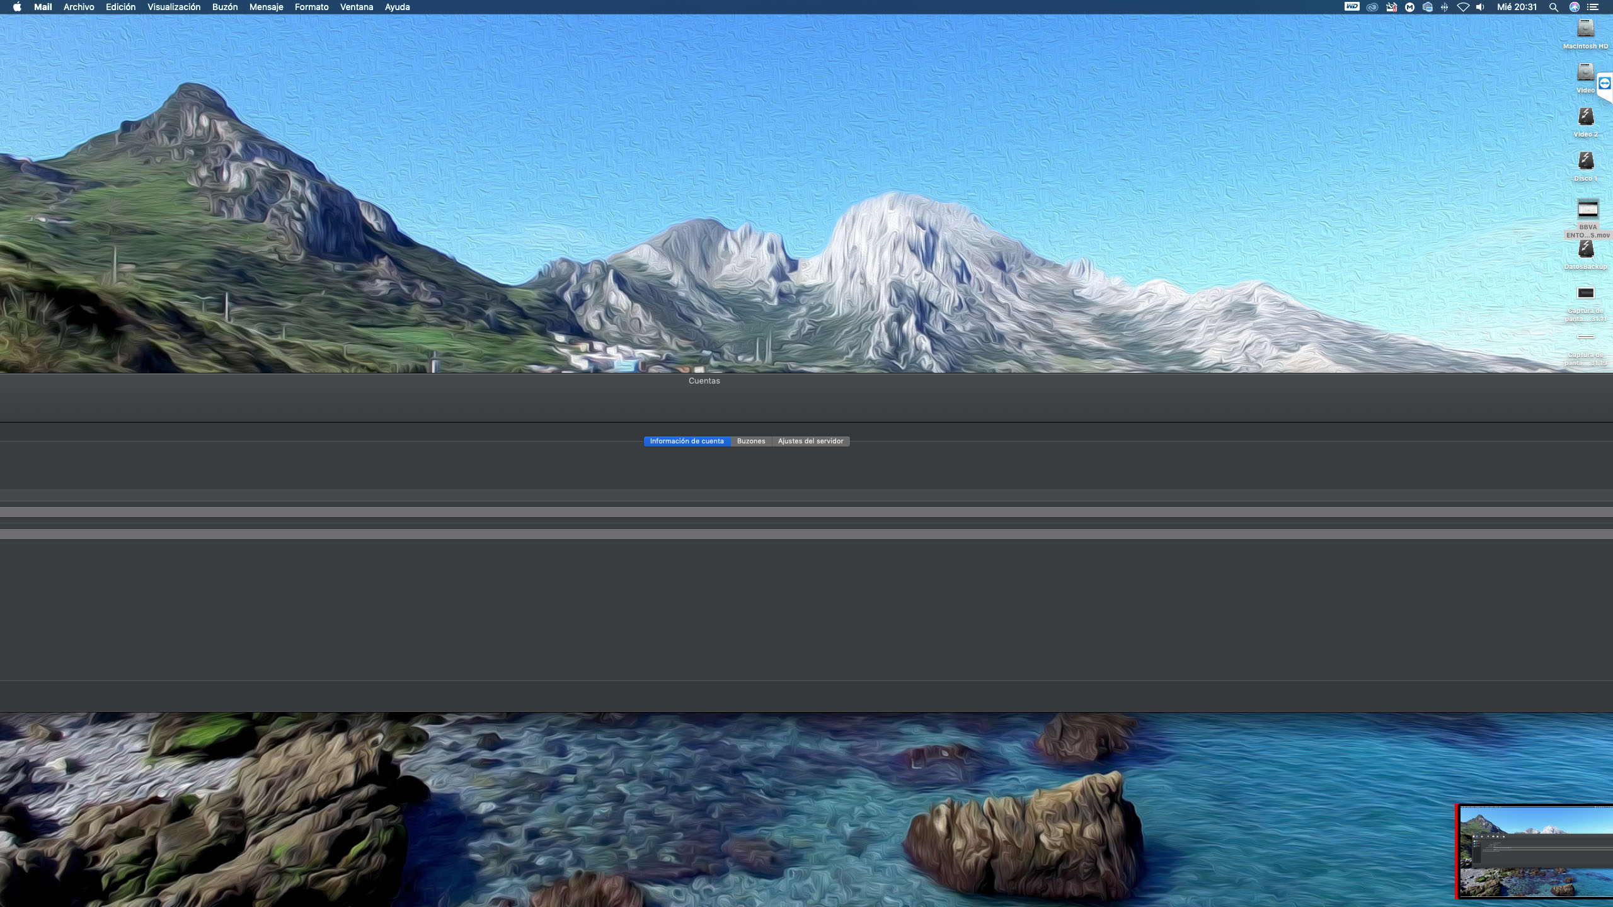Select the BBVA ENTO...S.mov file

tap(1587, 210)
